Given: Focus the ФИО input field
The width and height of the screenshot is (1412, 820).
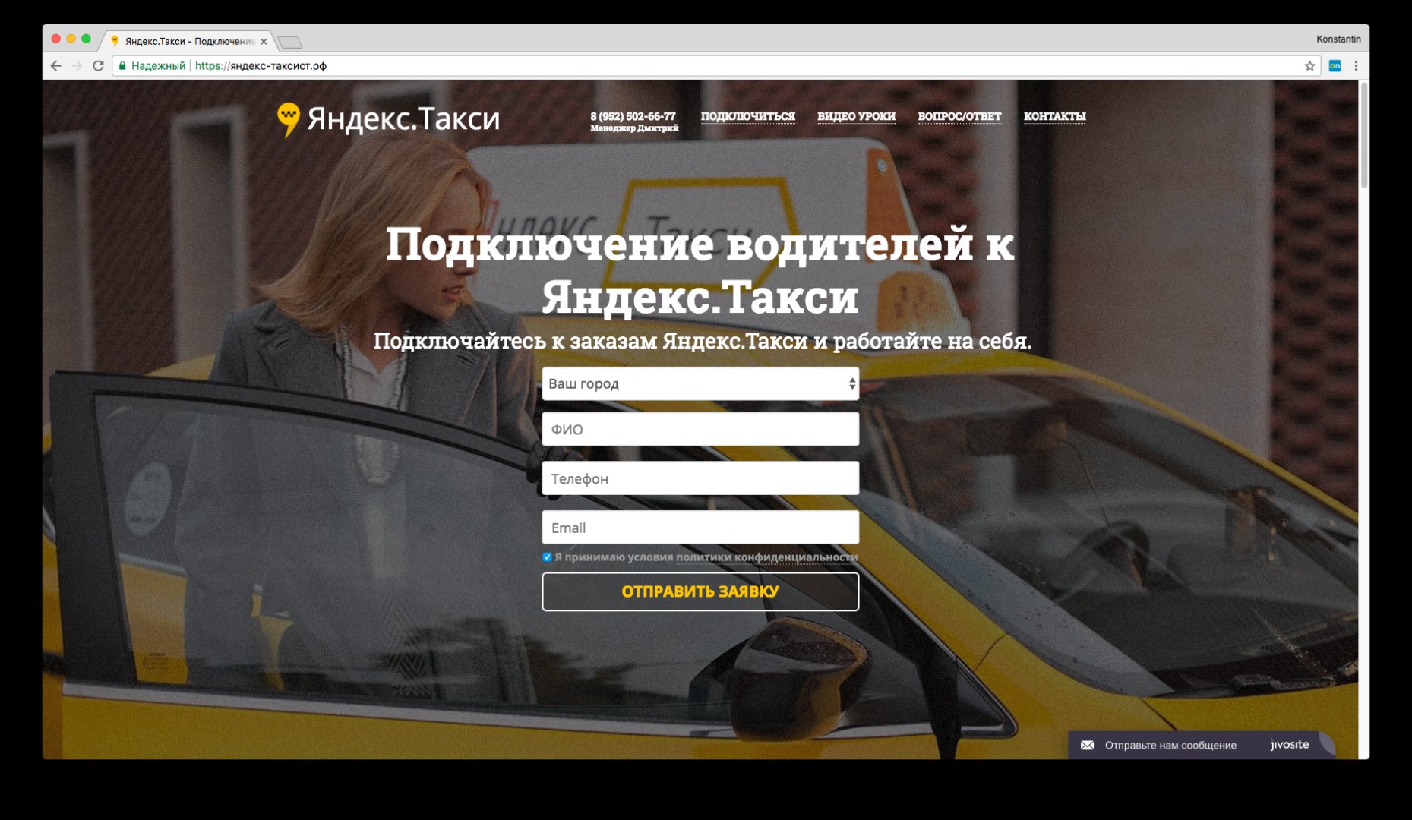Looking at the screenshot, I should coord(700,430).
